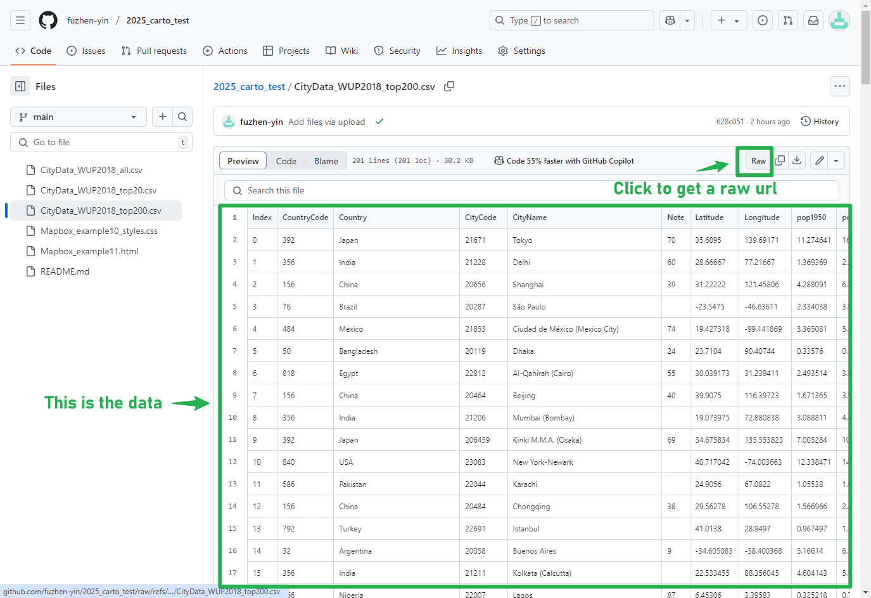The image size is (871, 598).
Task: Open the Copilot chat icon
Action: tap(670, 20)
